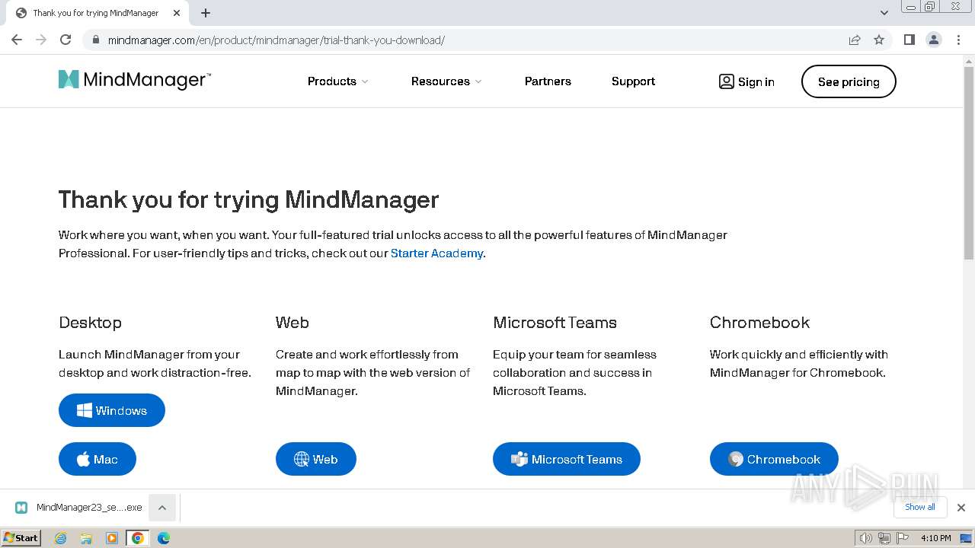Bookmark this page with the star icon

coord(879,40)
